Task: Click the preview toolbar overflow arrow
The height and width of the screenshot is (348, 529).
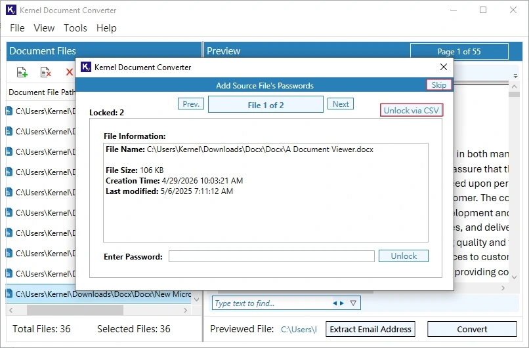Action: pos(515,76)
